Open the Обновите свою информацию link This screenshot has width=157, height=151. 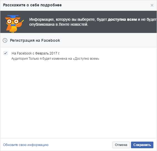pos(26,145)
